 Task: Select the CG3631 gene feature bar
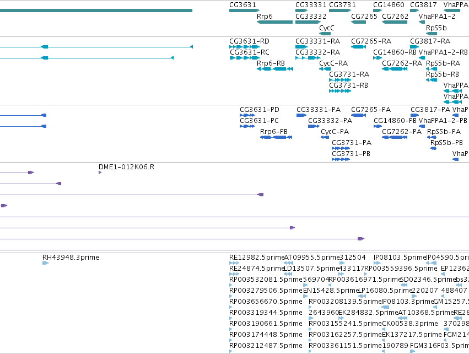(244, 10)
